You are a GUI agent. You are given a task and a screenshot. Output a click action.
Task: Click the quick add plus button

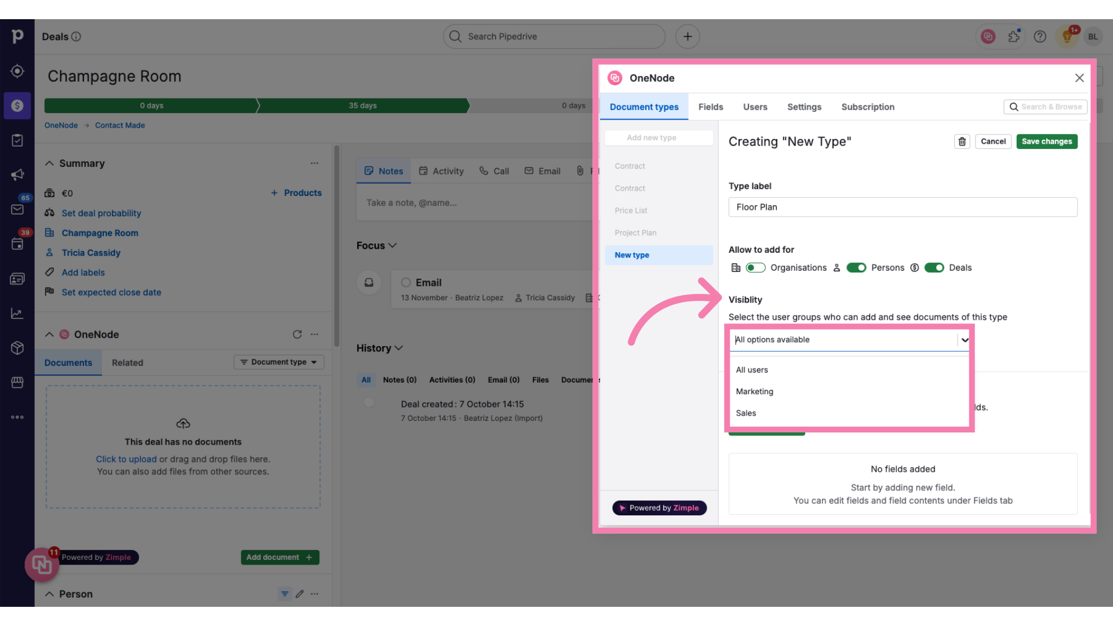688,37
